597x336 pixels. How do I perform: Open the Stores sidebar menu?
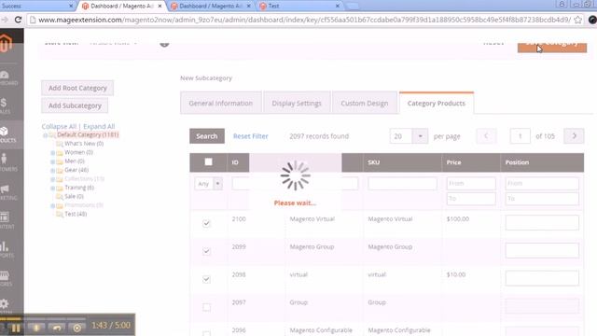(x=7, y=278)
